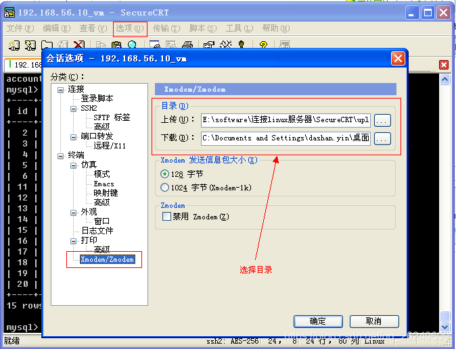Select 窗口 under 外观 in the tree

(x=101, y=221)
